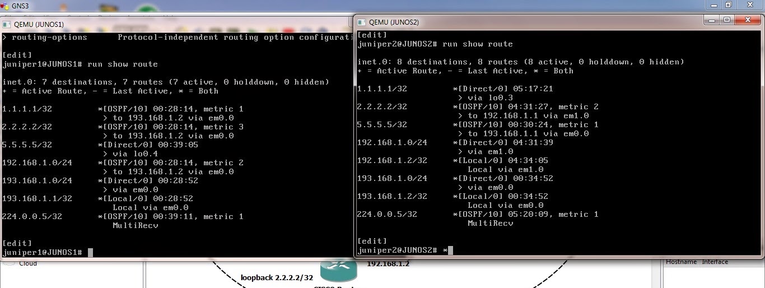Focus the QEMU (JUNOS1) title bar

(x=177, y=24)
